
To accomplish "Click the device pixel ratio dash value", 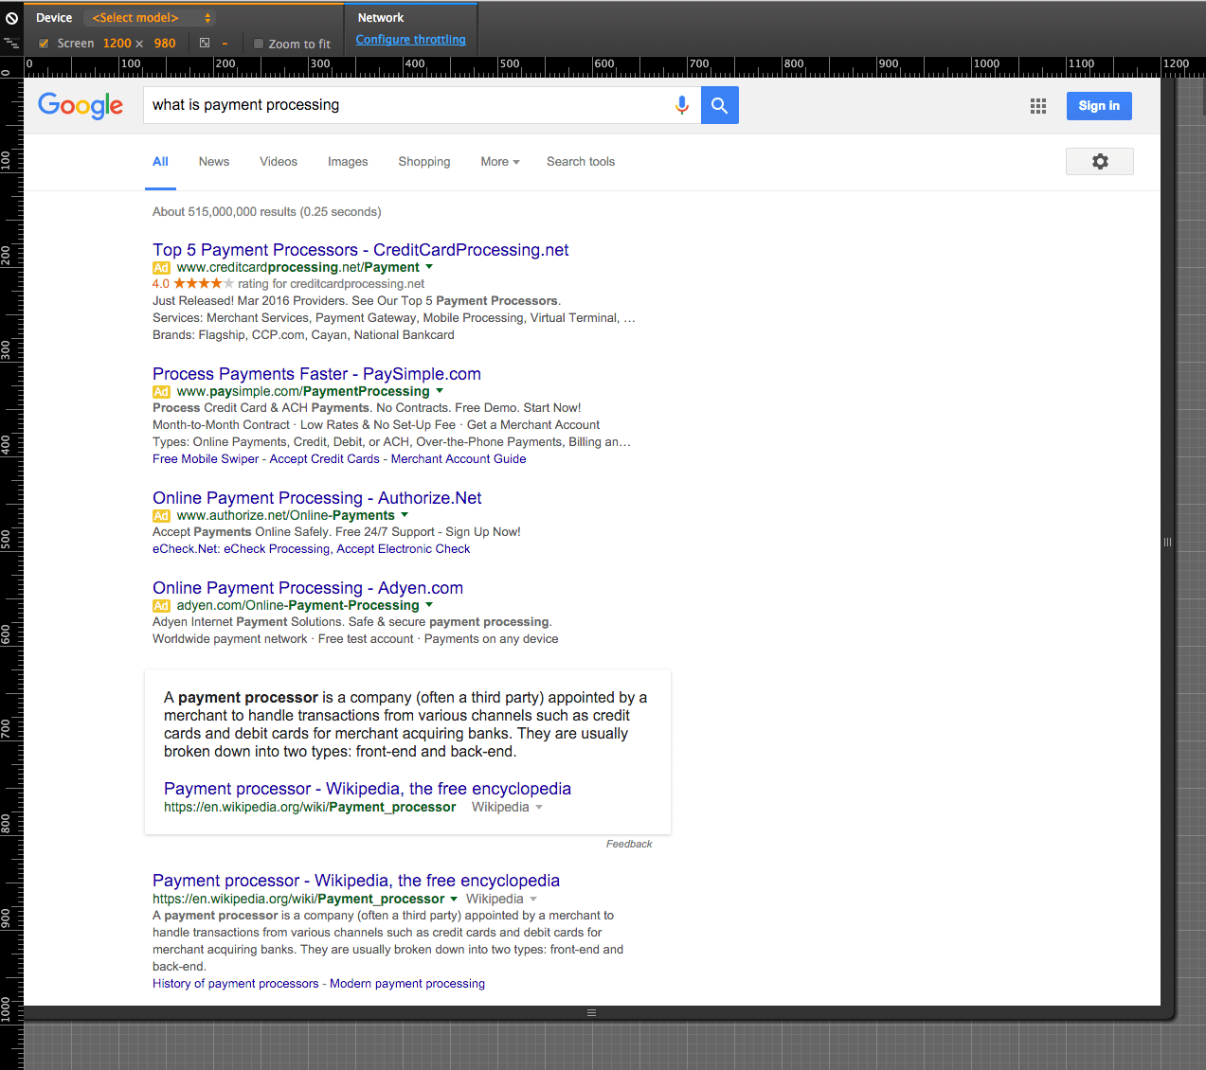I will (225, 44).
